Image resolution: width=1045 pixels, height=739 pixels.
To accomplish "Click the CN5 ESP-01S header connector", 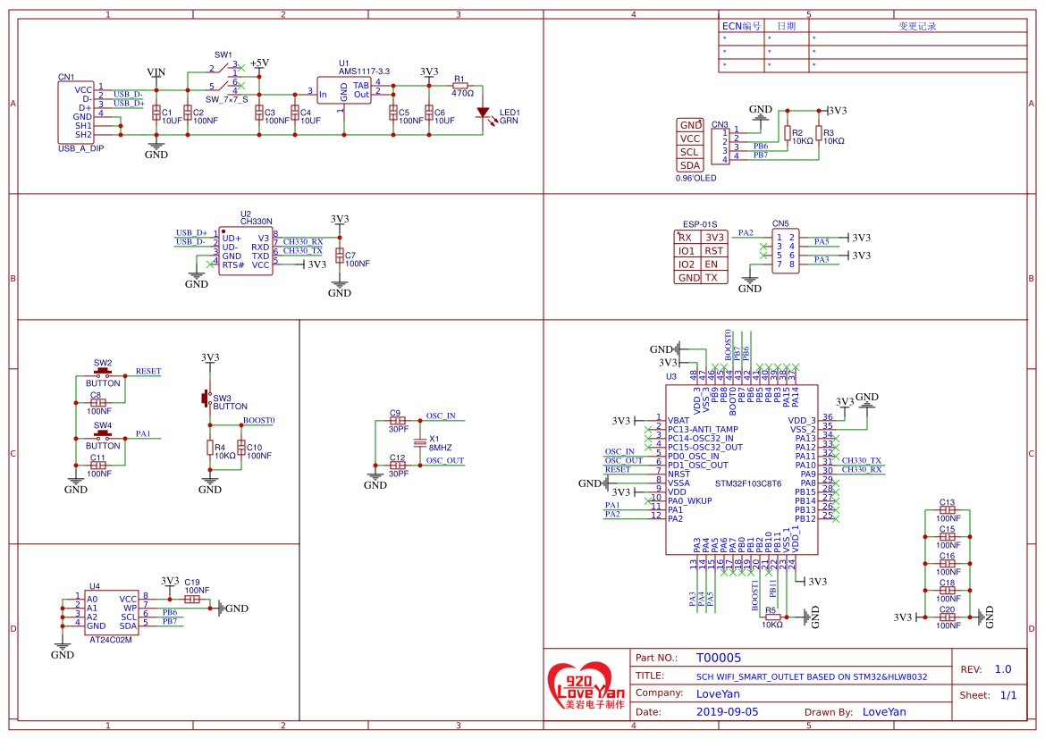I will pyautogui.click(x=786, y=250).
